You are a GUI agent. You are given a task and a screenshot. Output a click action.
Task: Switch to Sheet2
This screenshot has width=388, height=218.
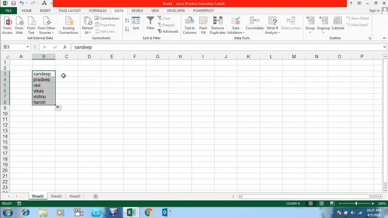coord(56,196)
